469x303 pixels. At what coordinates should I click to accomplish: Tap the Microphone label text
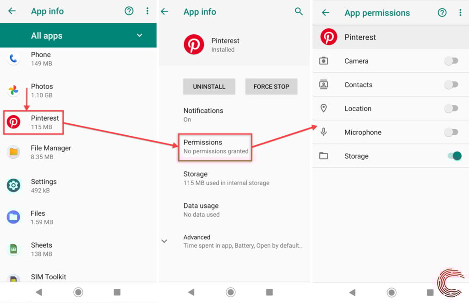363,132
